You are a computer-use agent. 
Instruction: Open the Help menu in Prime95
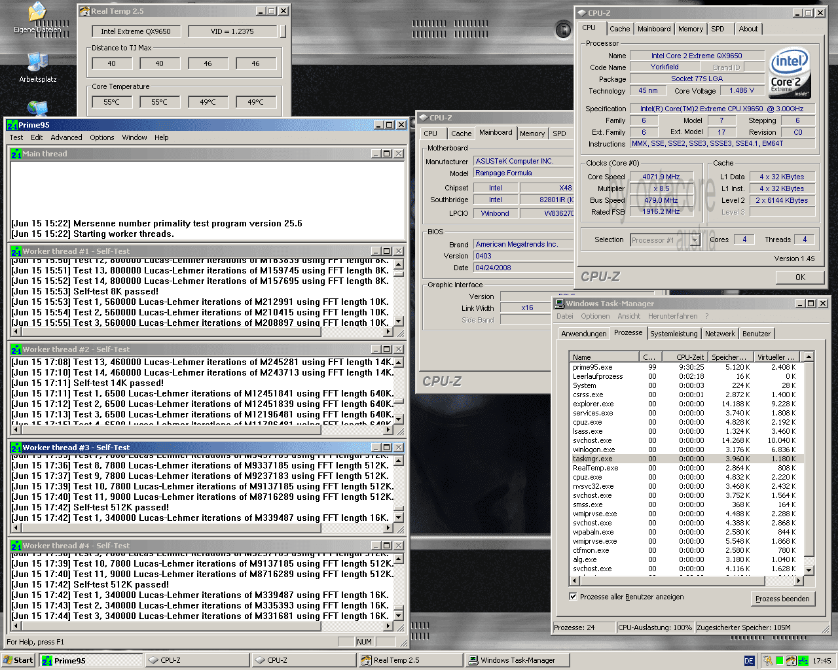click(162, 137)
